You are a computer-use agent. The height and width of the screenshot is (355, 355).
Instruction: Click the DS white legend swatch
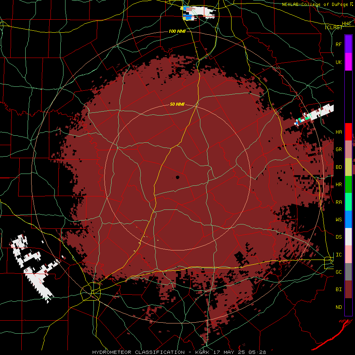pyautogui.click(x=348, y=237)
